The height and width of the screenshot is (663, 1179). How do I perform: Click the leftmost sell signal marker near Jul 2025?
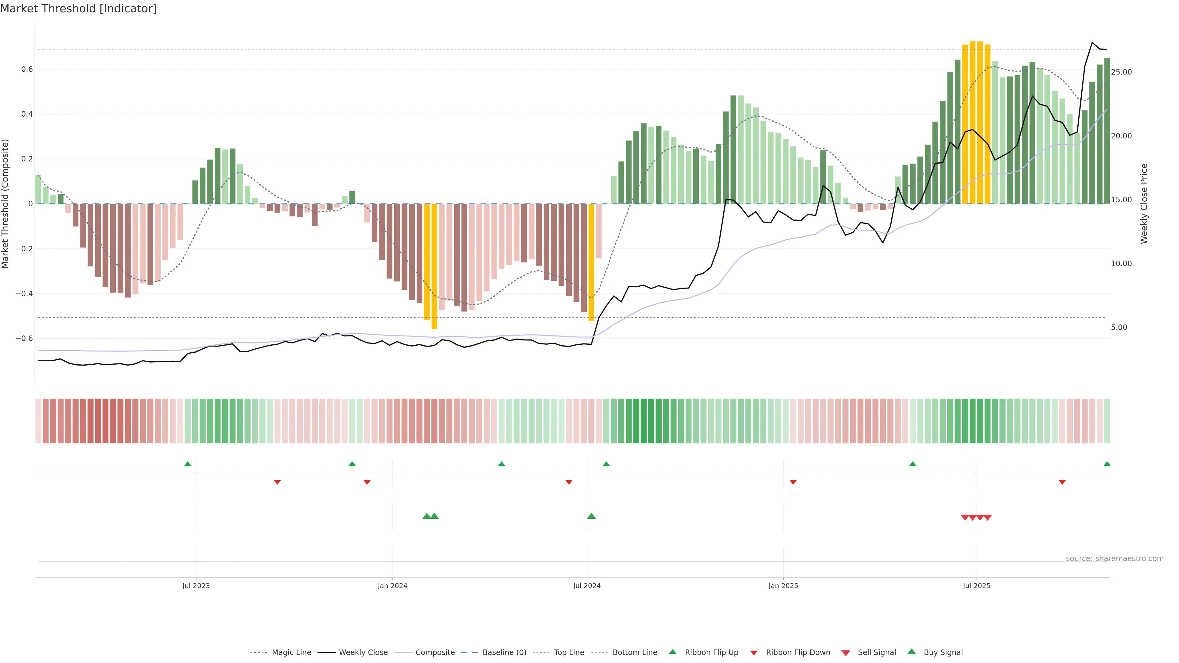[x=965, y=518]
